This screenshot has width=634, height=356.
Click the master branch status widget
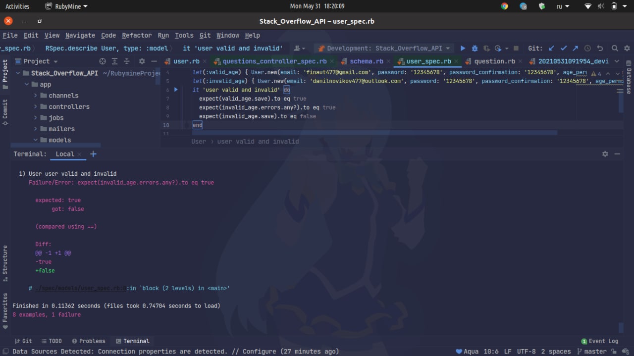click(591, 352)
